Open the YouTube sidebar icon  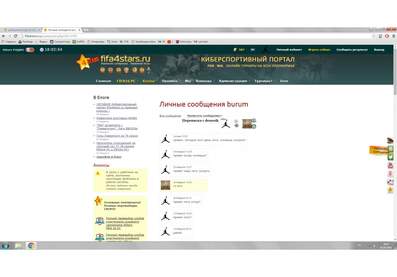tap(390, 165)
